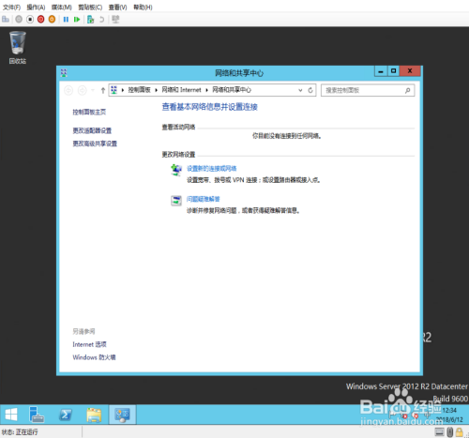
Task: Open the 帮助(H) menu
Action: click(143, 8)
